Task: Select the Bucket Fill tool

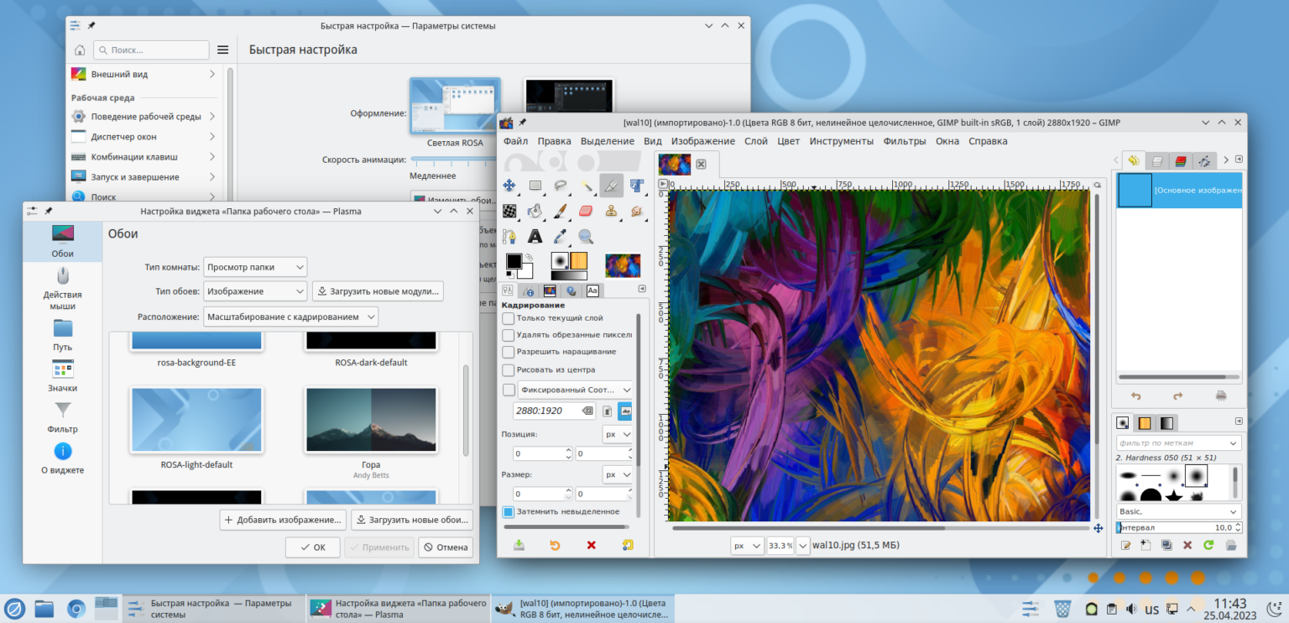Action: (x=535, y=211)
